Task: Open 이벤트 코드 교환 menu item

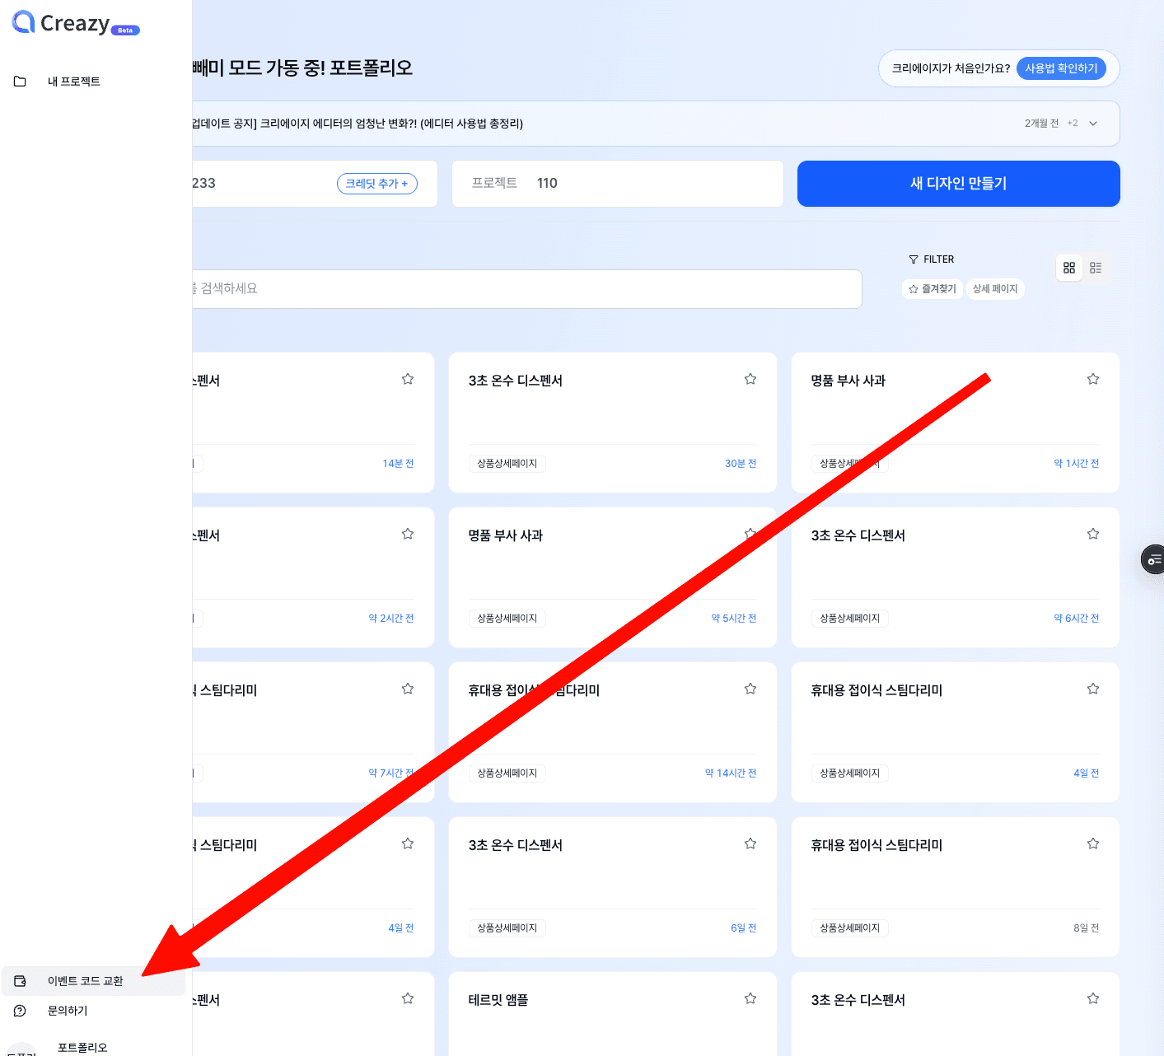Action: tap(93, 981)
